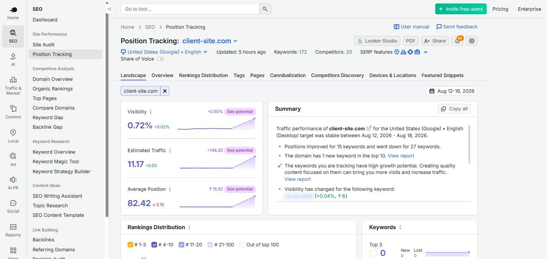Click the local pack SERP feature icon
547x259 pixels.
point(397,52)
